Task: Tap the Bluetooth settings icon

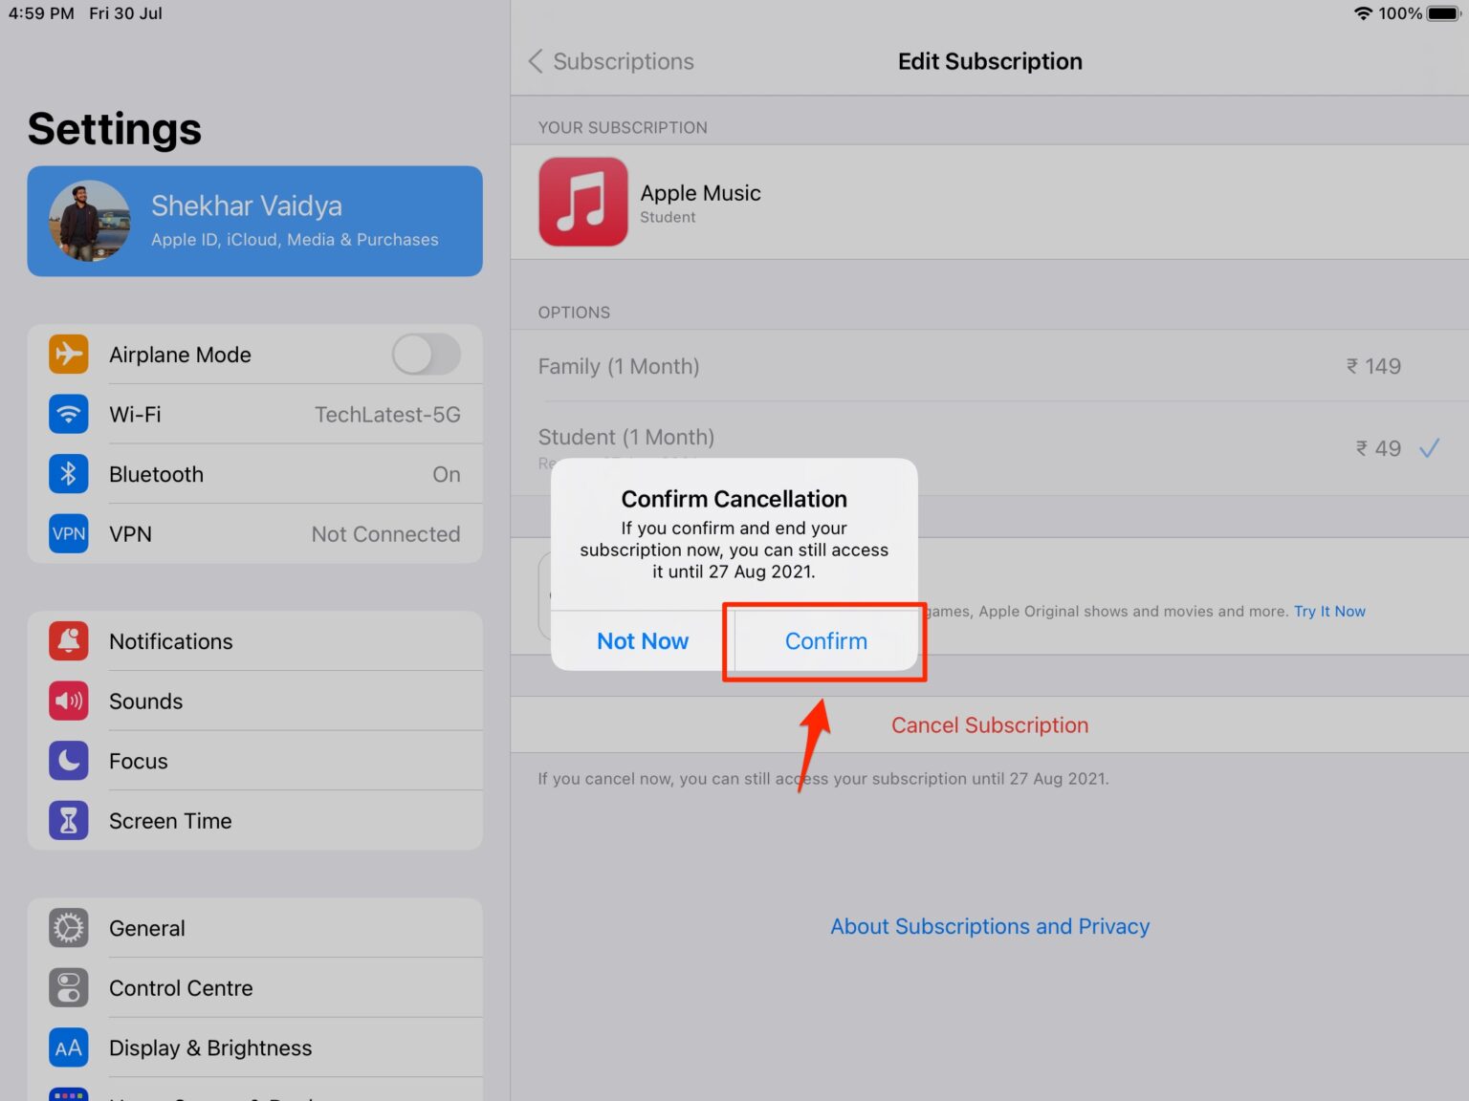Action: pyautogui.click(x=69, y=474)
